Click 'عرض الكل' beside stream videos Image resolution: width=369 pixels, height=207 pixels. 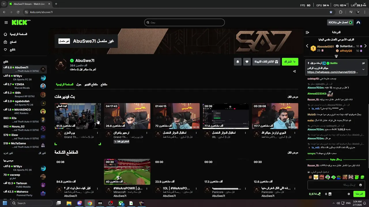pyautogui.click(x=293, y=97)
